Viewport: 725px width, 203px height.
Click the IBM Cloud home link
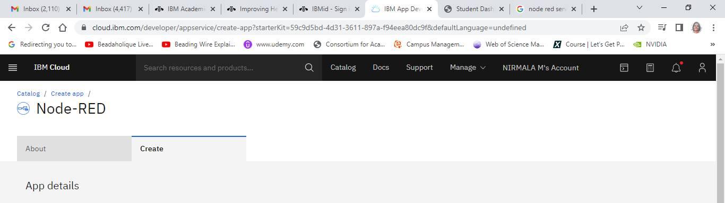[x=51, y=68]
